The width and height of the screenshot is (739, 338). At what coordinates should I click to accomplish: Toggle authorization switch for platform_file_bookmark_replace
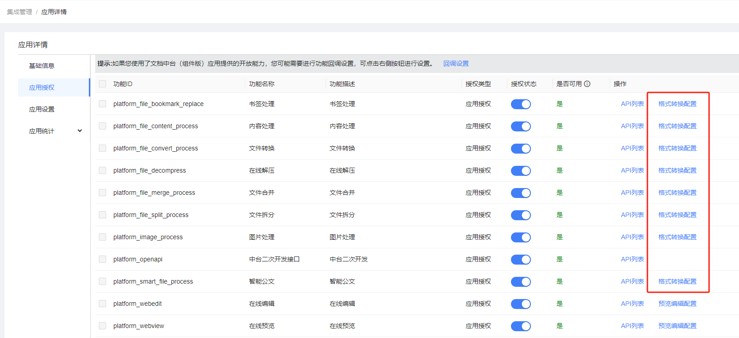click(520, 104)
